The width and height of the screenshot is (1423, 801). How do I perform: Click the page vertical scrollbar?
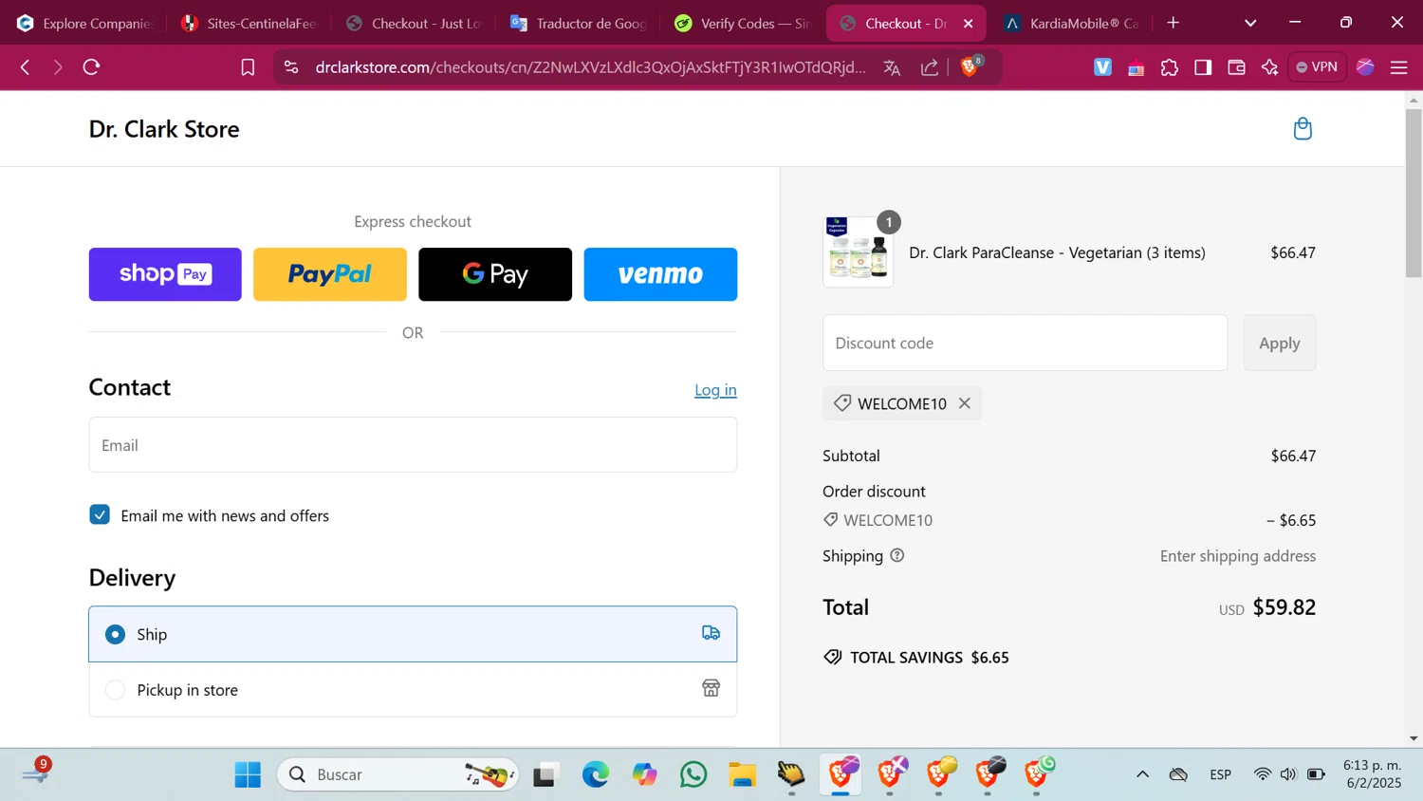tap(1414, 194)
